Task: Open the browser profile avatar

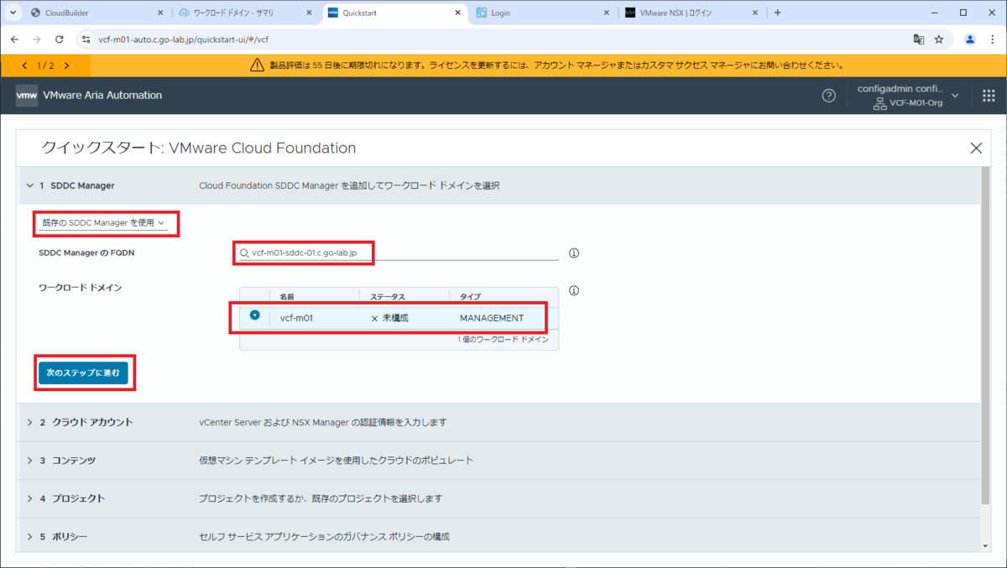Action: (970, 39)
